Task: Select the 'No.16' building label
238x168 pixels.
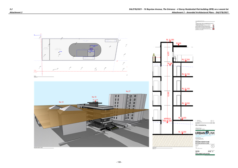Action: click(94, 97)
